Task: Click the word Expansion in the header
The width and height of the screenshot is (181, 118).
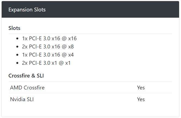Action: (x=20, y=10)
